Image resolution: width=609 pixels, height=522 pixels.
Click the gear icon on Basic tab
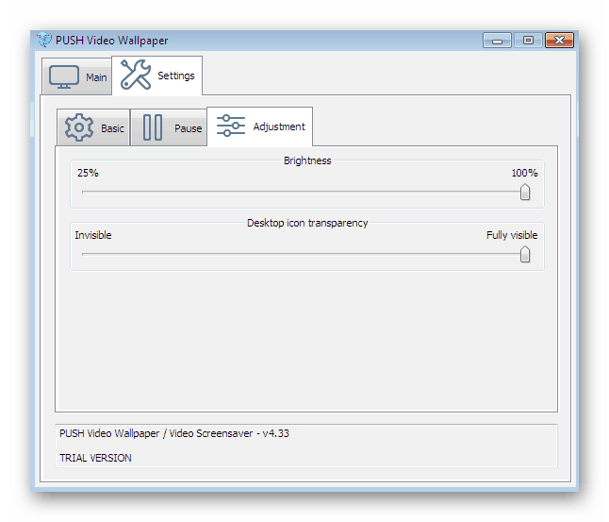(x=79, y=127)
